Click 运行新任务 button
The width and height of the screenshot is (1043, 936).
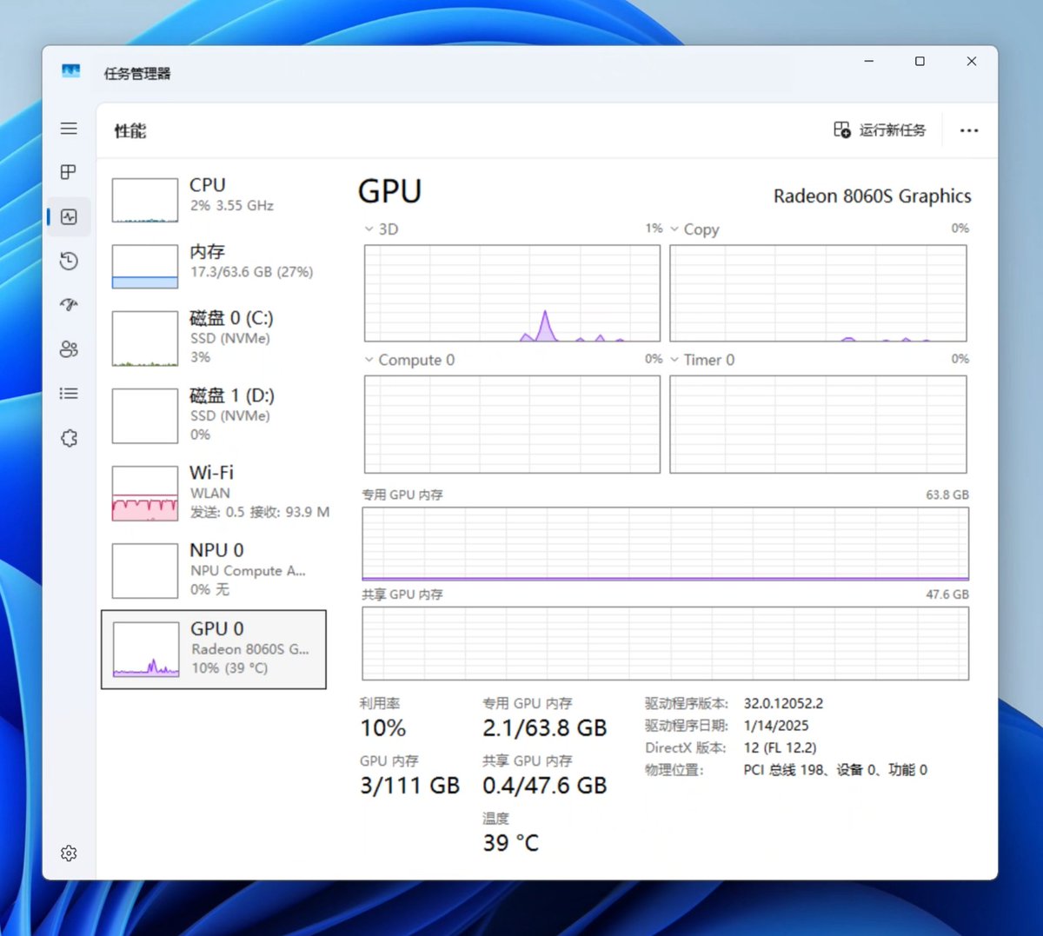coord(880,129)
